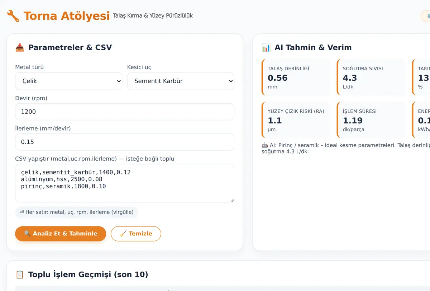Click the Talaş Kırma & Yüzey Pürüzlülük subtitle
The width and height of the screenshot is (430, 291).
pyautogui.click(x=153, y=16)
